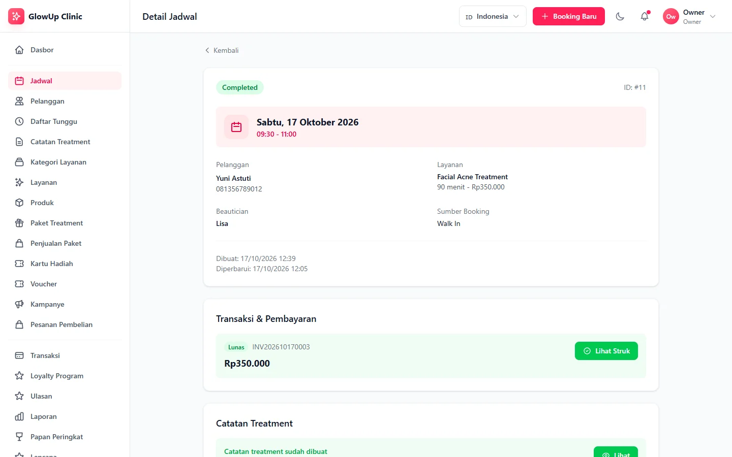Click customer name Yuni Astuti
The image size is (732, 457).
pyautogui.click(x=233, y=178)
